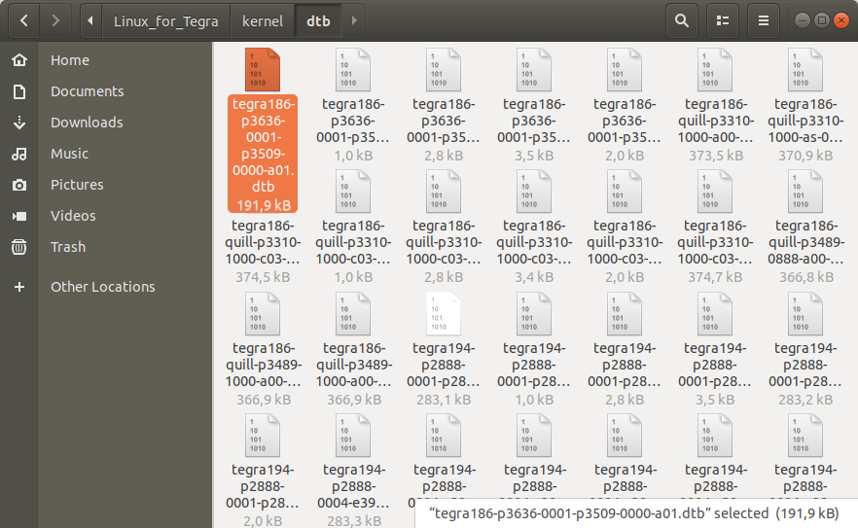Click the dtb path bar button

(x=318, y=20)
